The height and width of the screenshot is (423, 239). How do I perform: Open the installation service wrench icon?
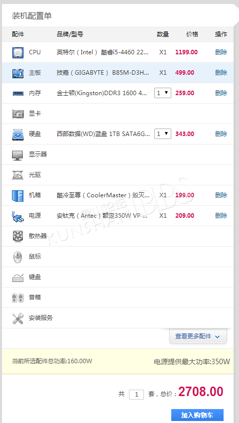18,318
